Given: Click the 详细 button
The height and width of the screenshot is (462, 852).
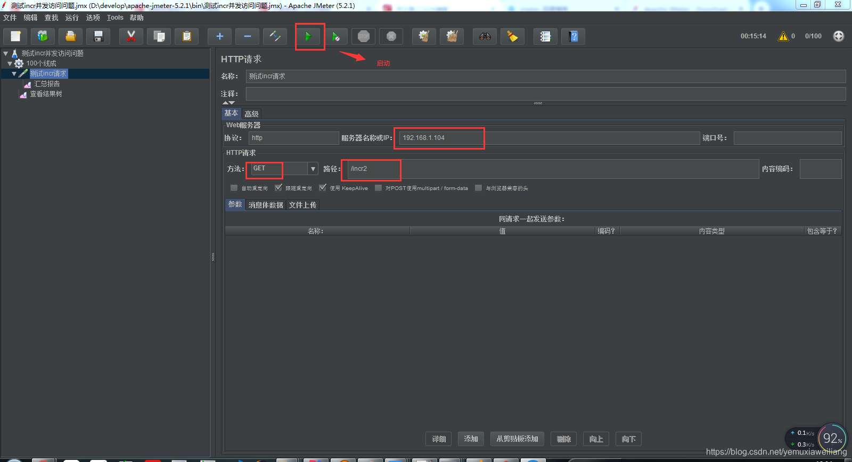Looking at the screenshot, I should 439,439.
